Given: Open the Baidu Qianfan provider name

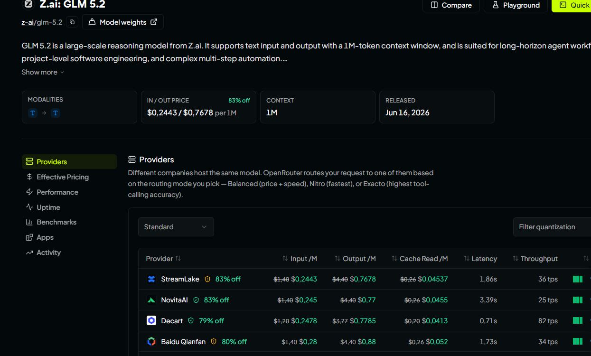Looking at the screenshot, I should [183, 342].
